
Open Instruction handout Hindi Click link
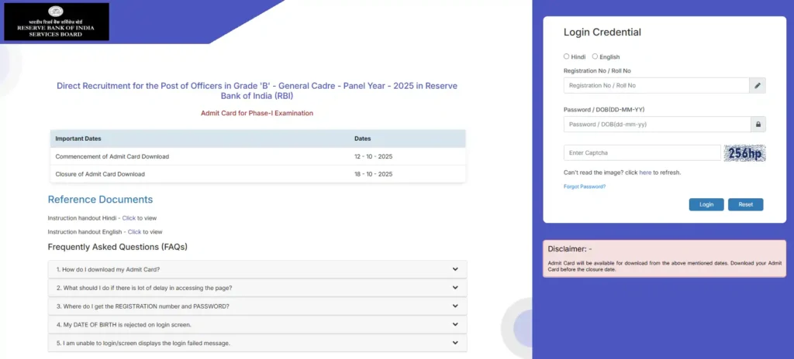tap(129, 218)
